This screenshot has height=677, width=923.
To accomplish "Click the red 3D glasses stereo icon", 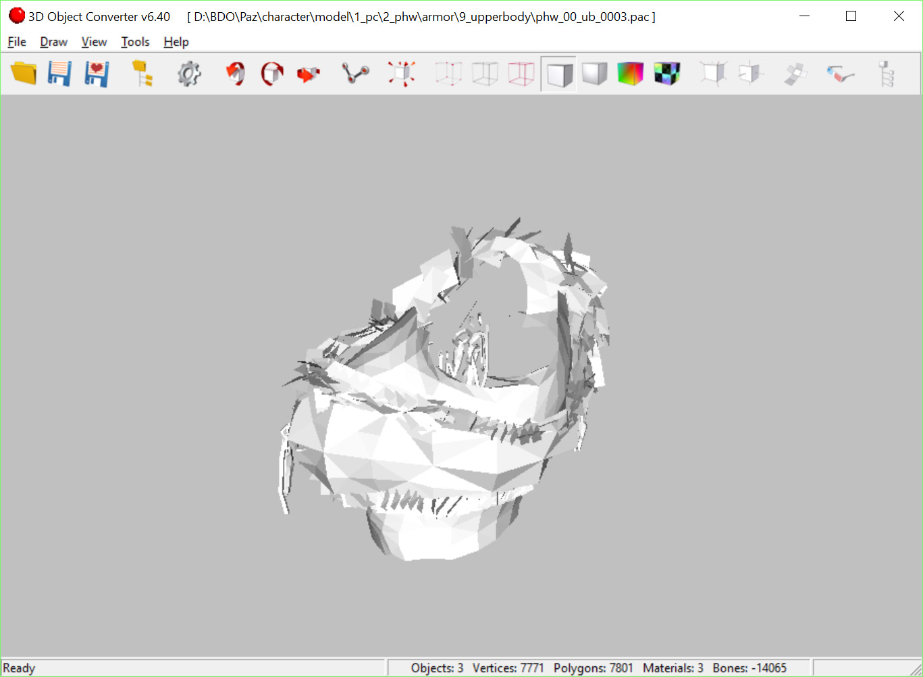I will point(840,73).
